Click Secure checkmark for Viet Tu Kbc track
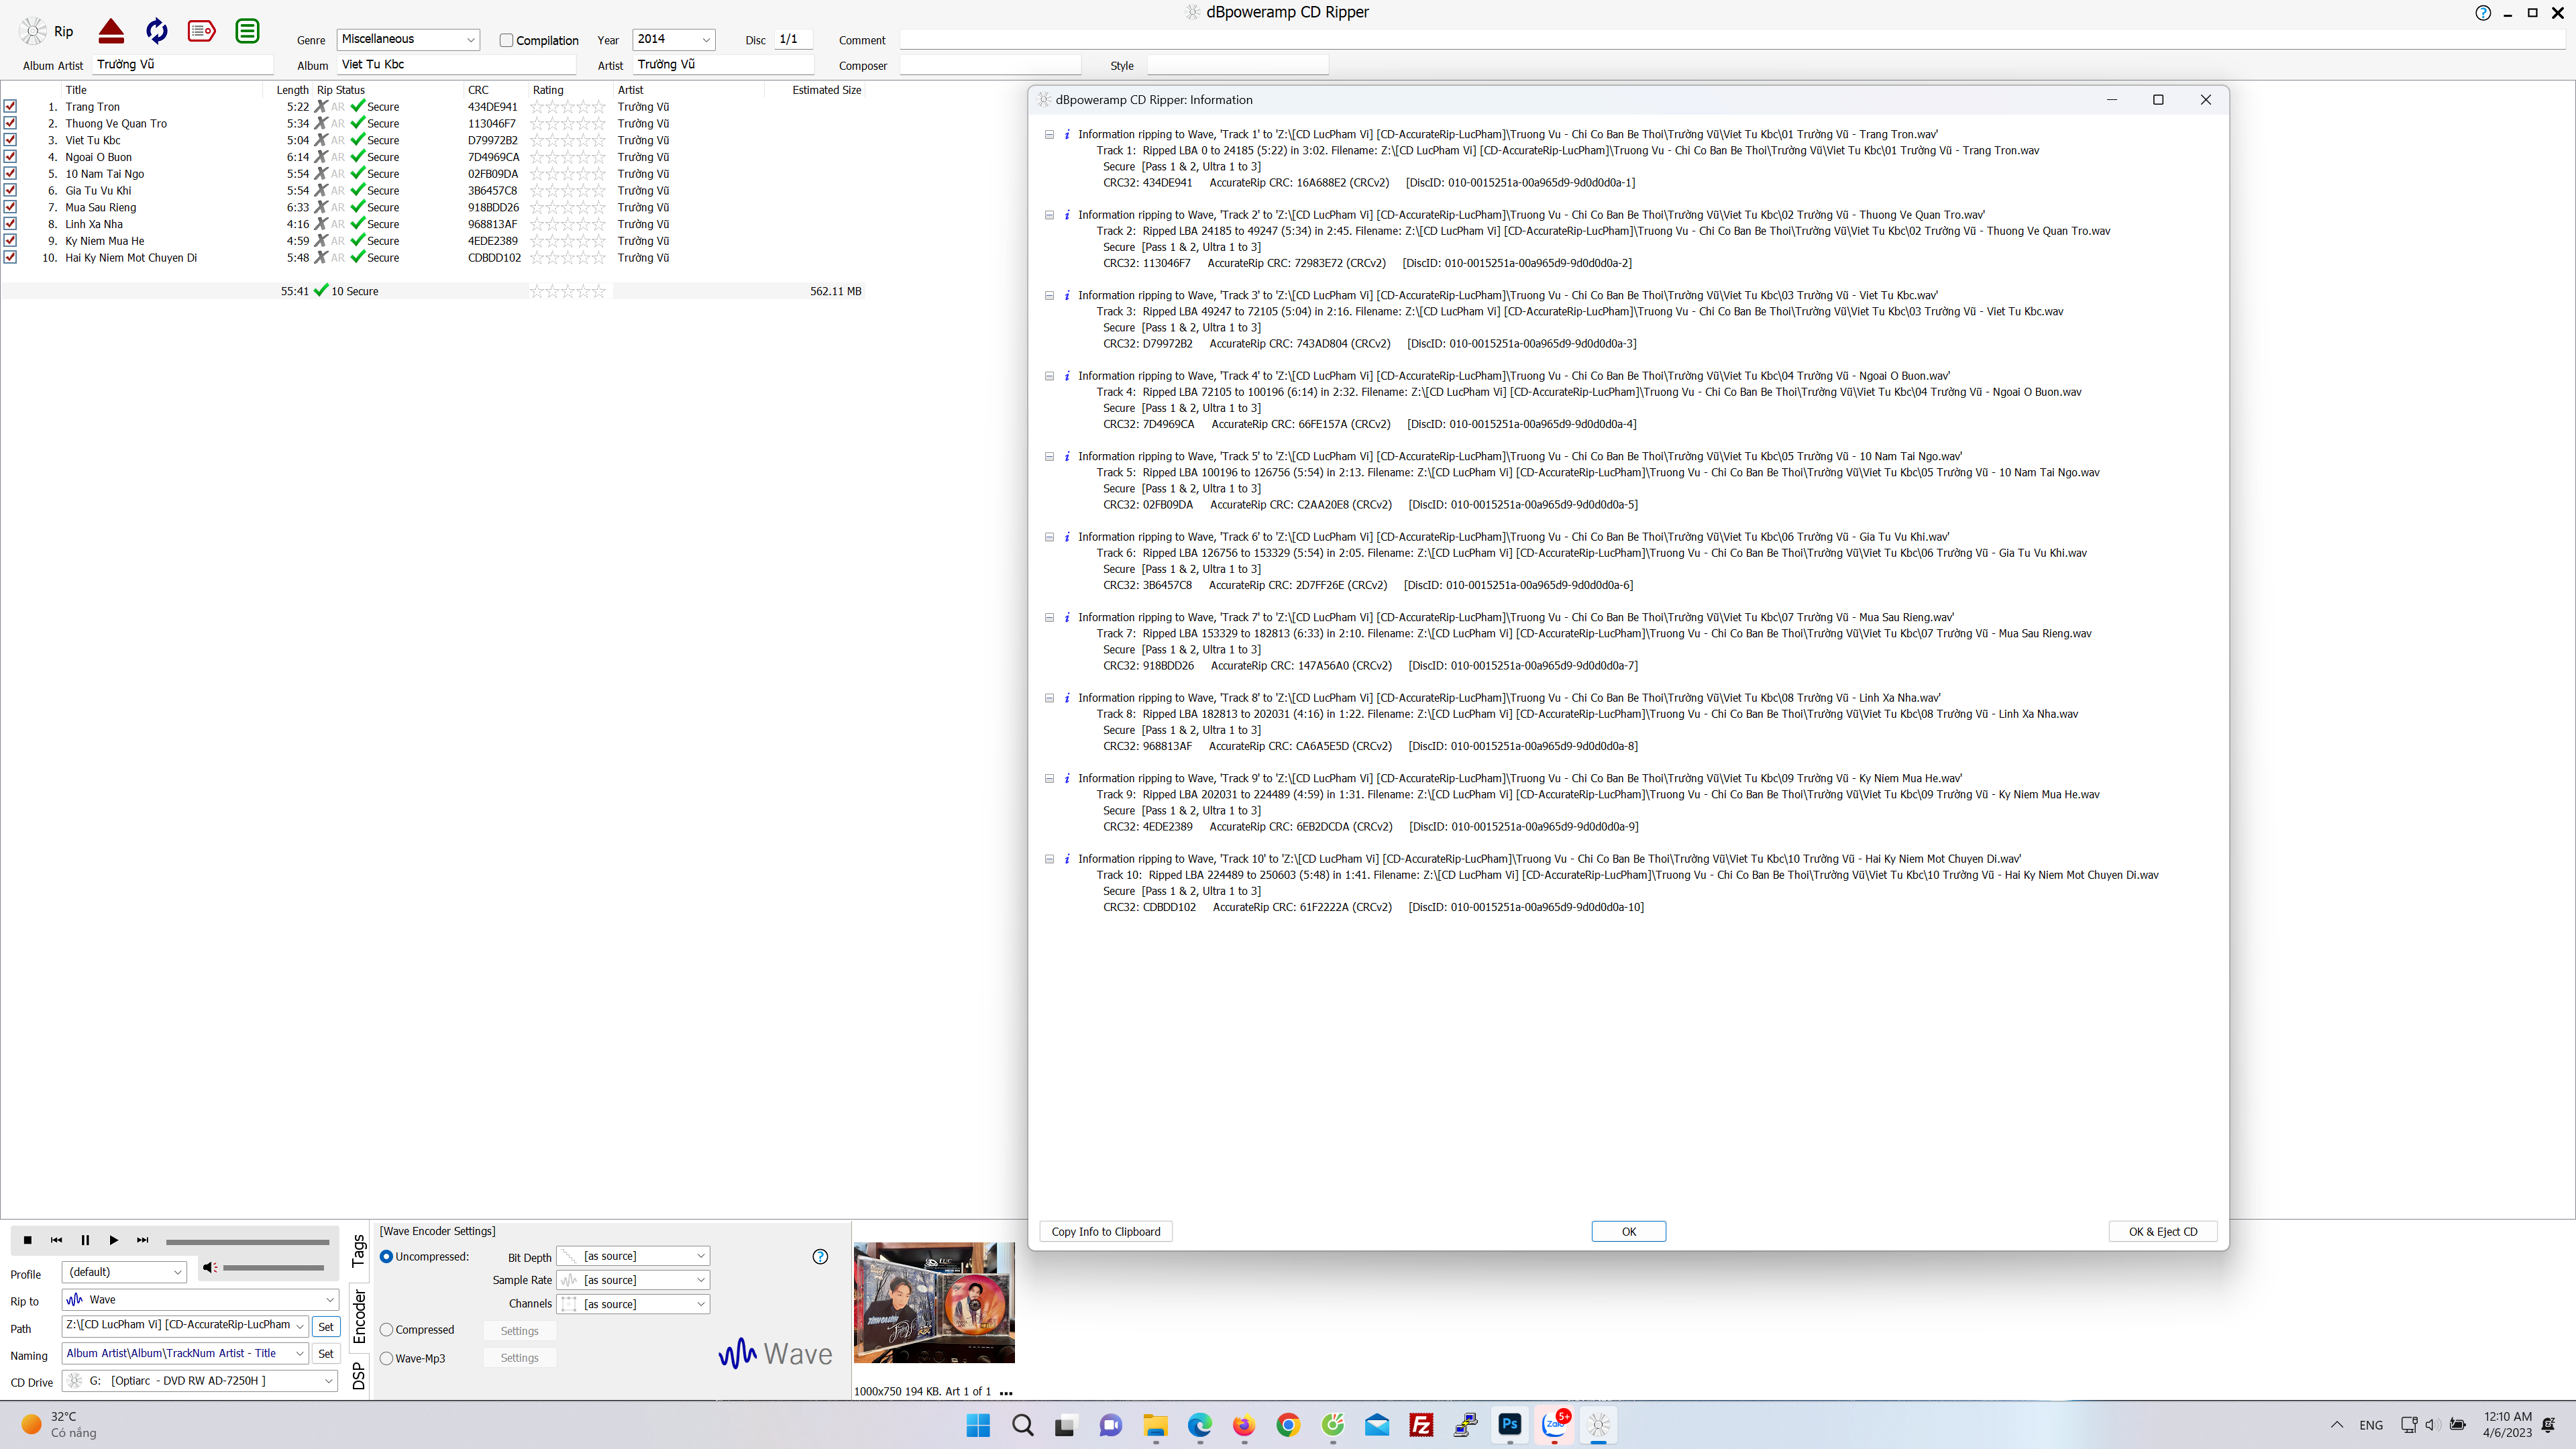 [358, 140]
